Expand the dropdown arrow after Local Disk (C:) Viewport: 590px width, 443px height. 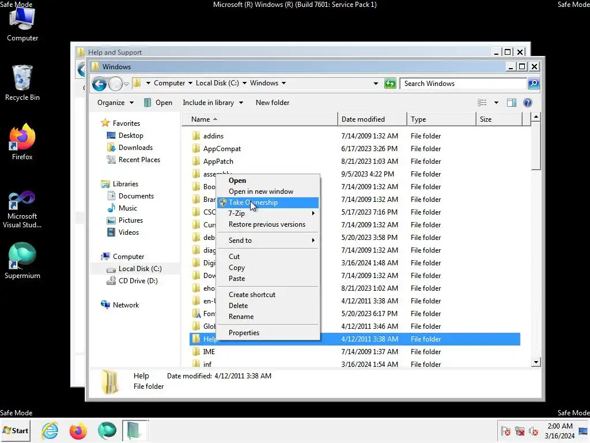(x=244, y=83)
